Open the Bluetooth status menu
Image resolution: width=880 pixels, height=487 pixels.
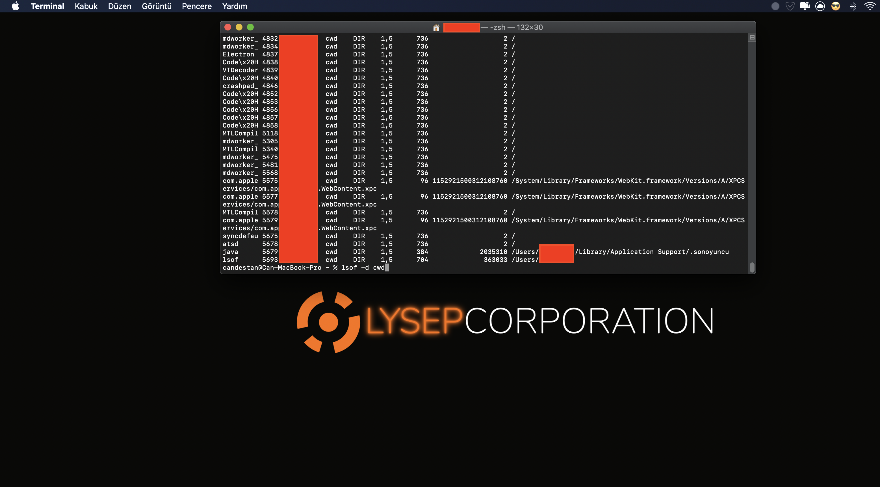point(853,6)
